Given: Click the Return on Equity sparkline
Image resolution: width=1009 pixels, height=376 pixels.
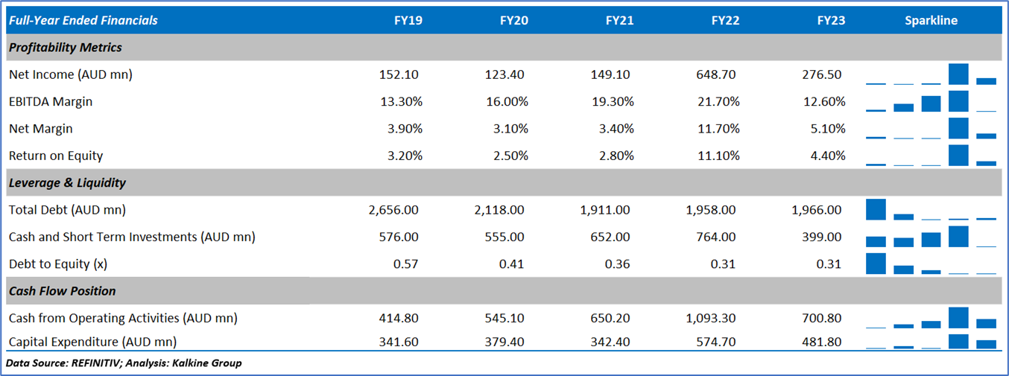Looking at the screenshot, I should 931,156.
